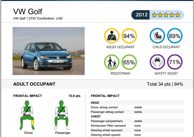Click the Windscreen Pillar rearward row
194x137 pixels.
point(137,125)
